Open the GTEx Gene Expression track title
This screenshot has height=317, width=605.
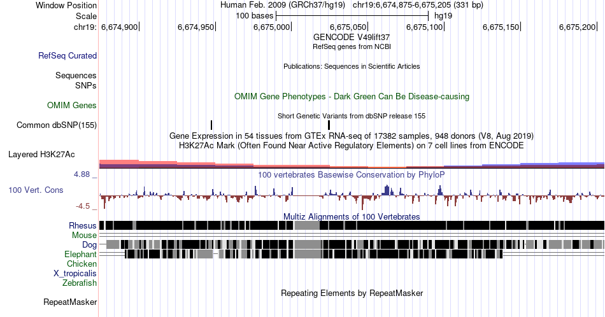click(352, 136)
